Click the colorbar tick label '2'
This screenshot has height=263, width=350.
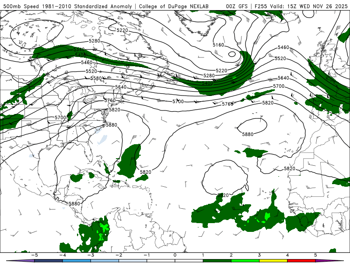pyautogui.click(x=231, y=255)
